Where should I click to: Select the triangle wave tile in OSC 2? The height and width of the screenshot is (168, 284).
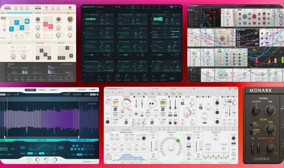click(x=16, y=22)
